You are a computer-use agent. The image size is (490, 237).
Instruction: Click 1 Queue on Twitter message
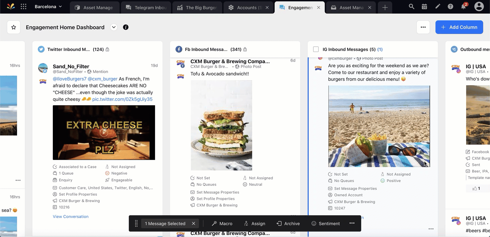coord(63,173)
